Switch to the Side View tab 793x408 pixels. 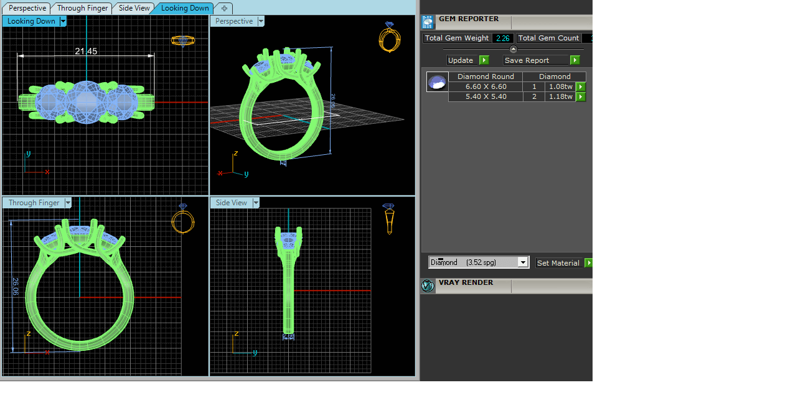[134, 8]
